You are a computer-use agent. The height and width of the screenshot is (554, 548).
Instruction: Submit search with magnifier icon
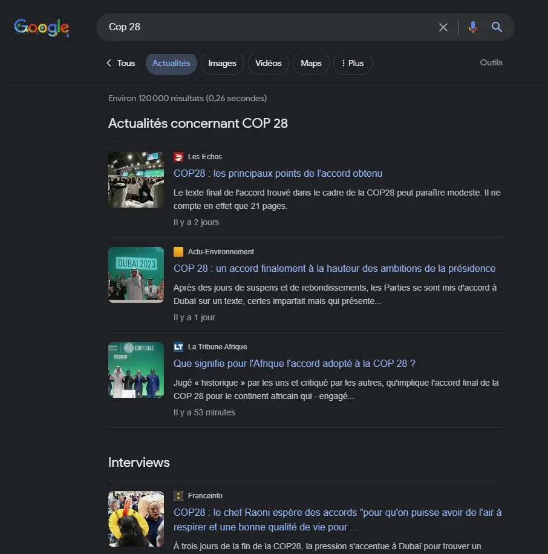click(x=497, y=27)
